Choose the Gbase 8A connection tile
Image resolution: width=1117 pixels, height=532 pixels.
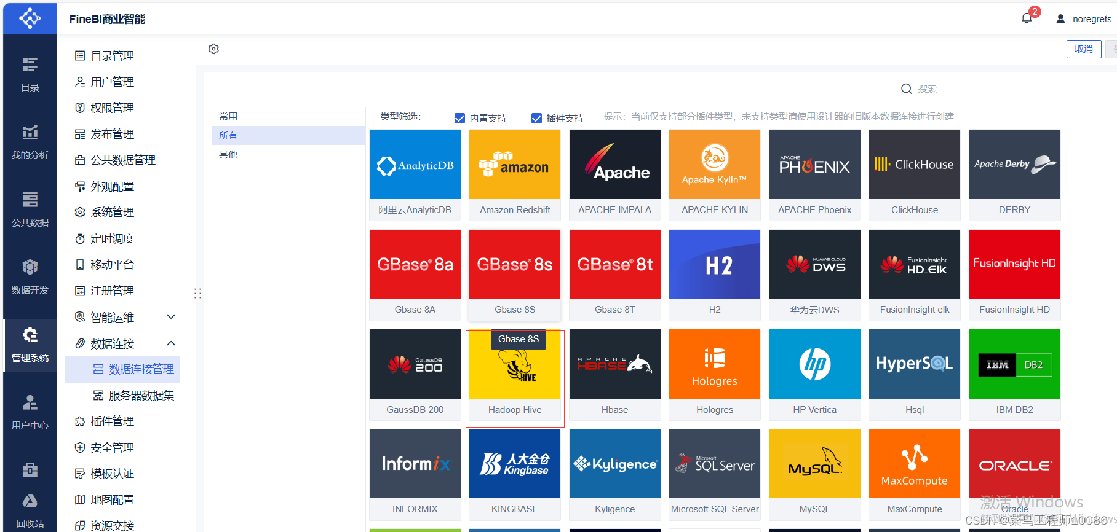pyautogui.click(x=415, y=275)
